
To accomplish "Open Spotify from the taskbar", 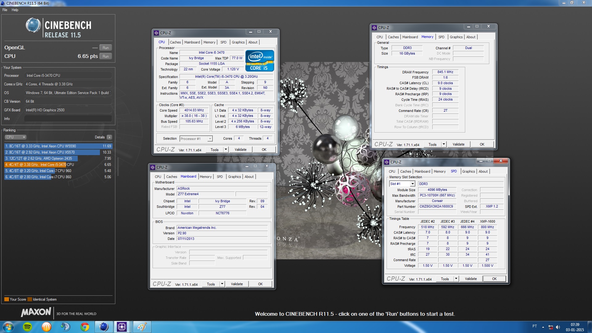I will click(27, 327).
